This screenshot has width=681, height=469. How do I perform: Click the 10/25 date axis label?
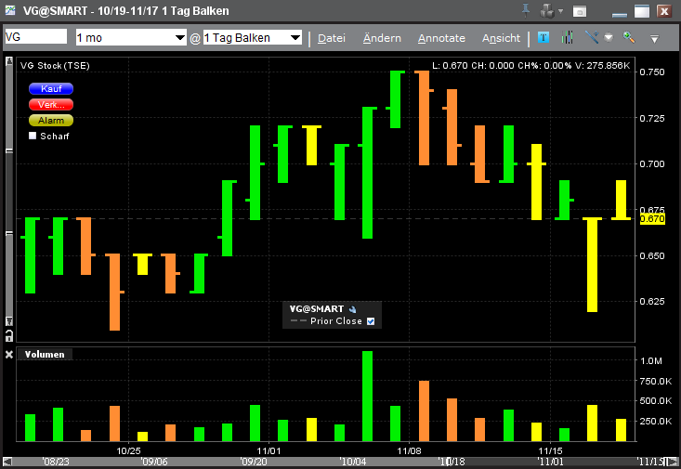pos(128,450)
